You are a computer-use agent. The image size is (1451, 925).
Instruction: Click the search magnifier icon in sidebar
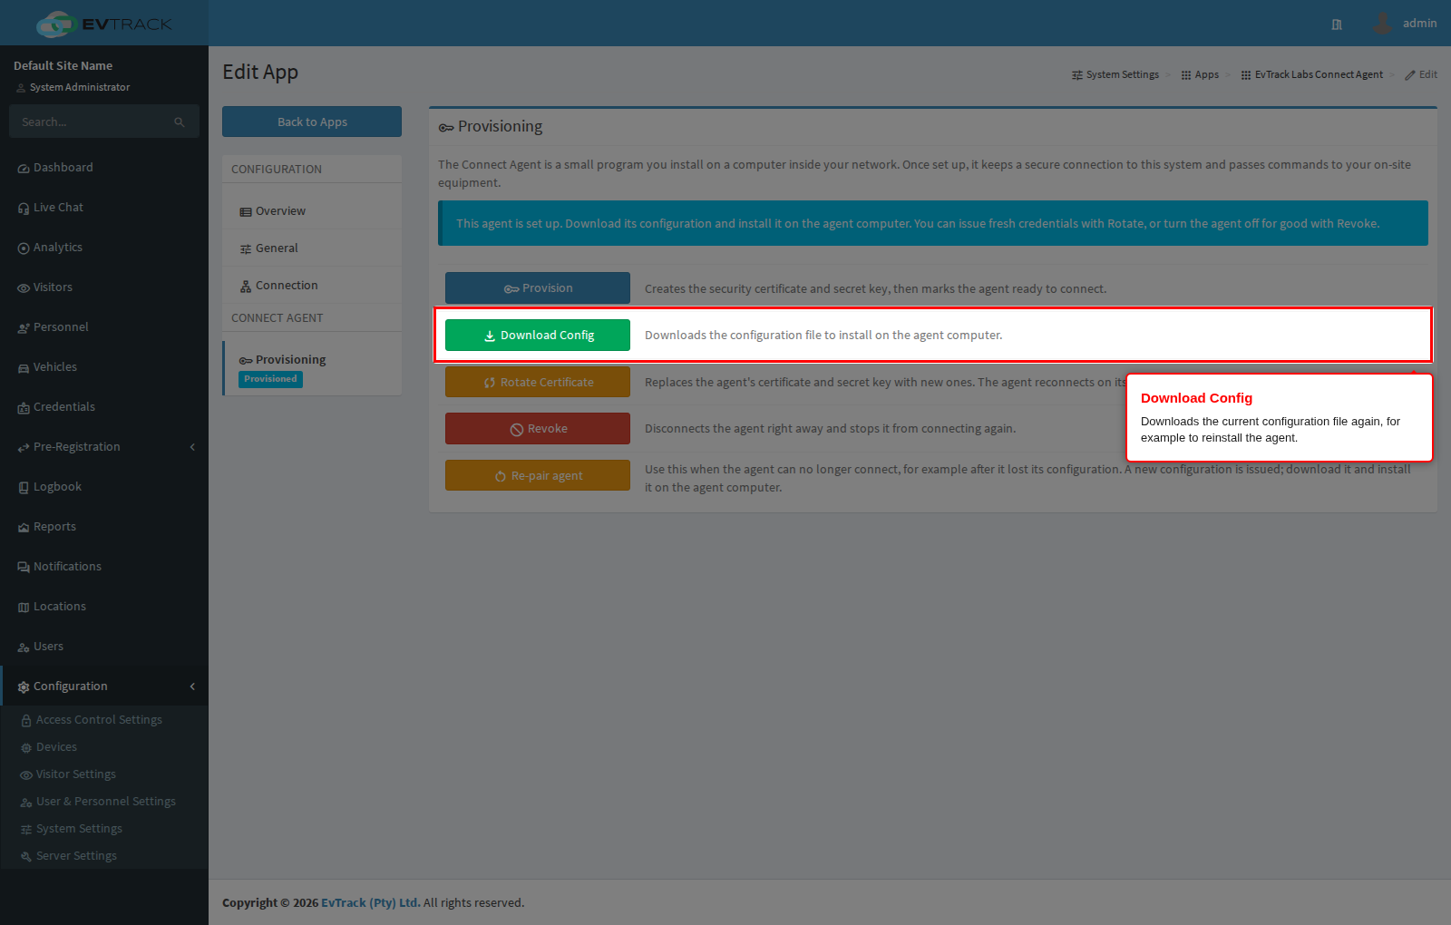(180, 122)
